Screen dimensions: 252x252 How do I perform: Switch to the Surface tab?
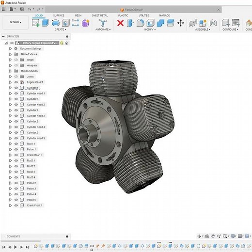click(59, 16)
